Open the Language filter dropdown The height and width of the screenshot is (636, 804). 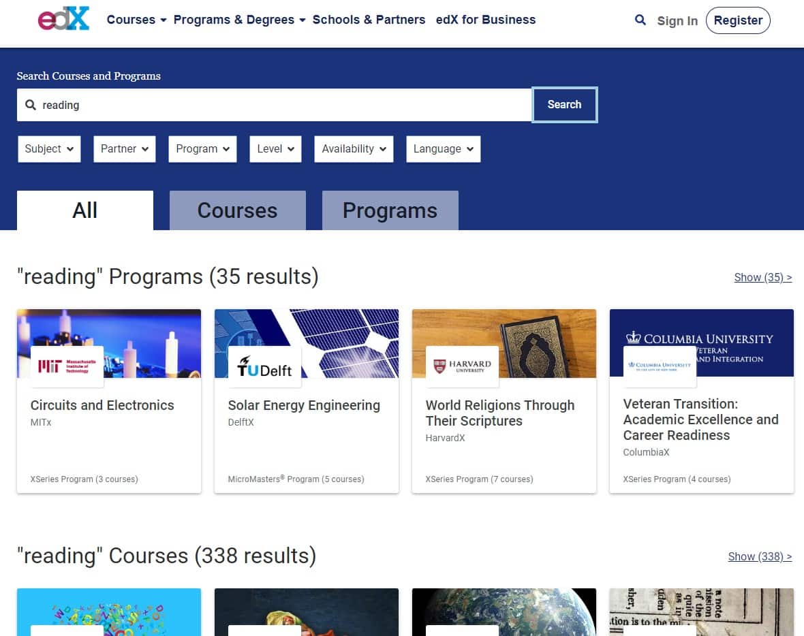[x=444, y=148]
